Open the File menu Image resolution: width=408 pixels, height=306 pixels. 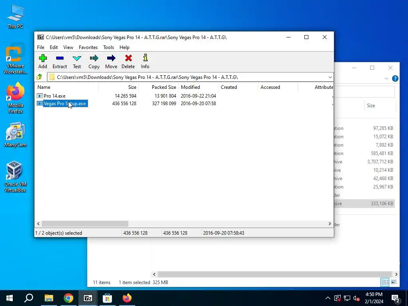click(x=41, y=47)
